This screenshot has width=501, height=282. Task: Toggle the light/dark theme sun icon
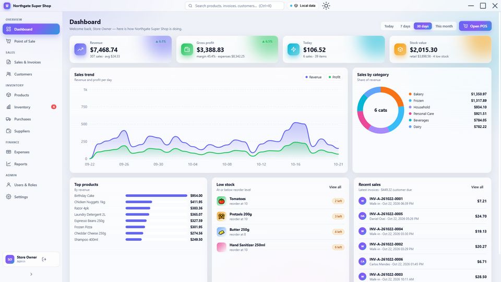pyautogui.click(x=326, y=6)
